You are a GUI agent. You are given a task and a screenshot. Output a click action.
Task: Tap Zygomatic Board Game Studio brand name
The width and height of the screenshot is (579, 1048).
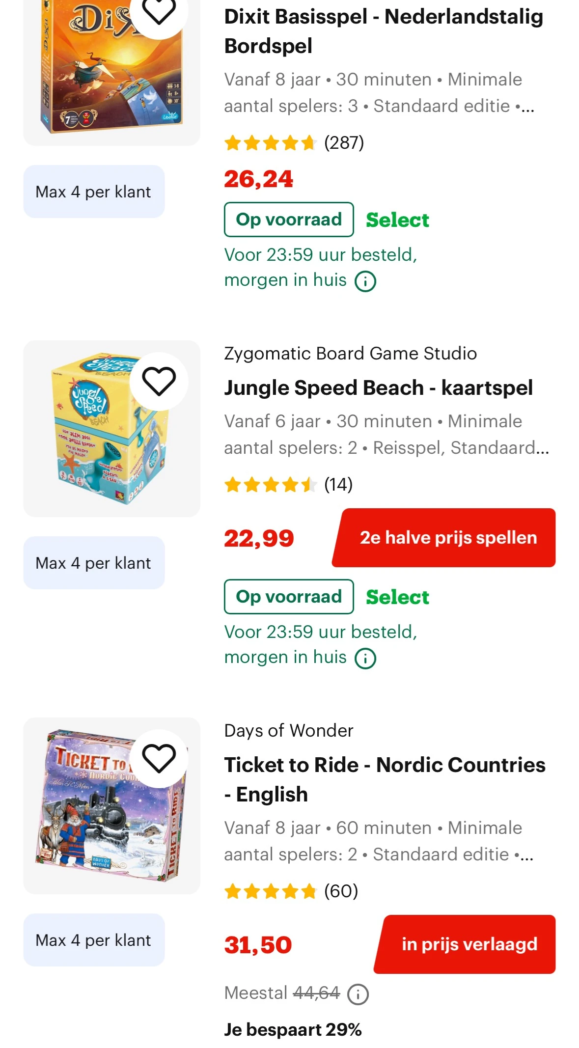(x=350, y=354)
